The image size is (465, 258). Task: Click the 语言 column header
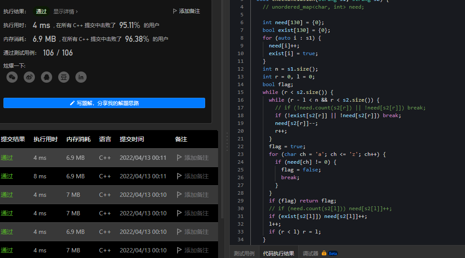(x=105, y=139)
